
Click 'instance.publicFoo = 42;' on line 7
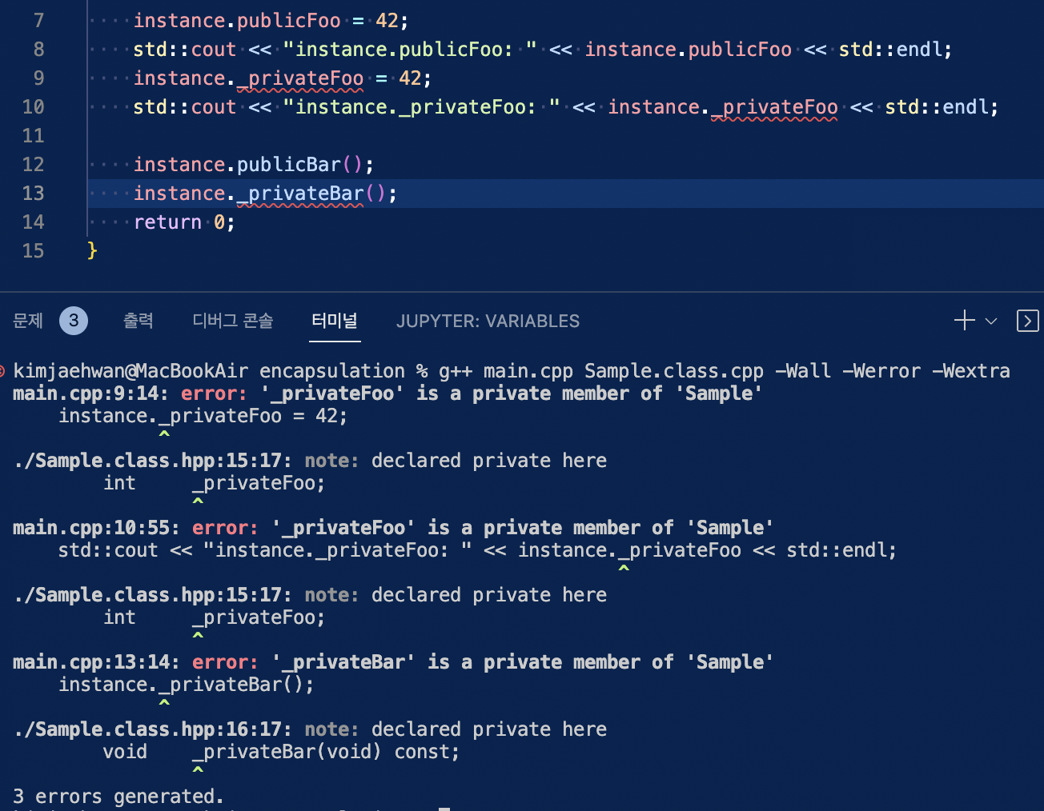pyautogui.click(x=271, y=20)
